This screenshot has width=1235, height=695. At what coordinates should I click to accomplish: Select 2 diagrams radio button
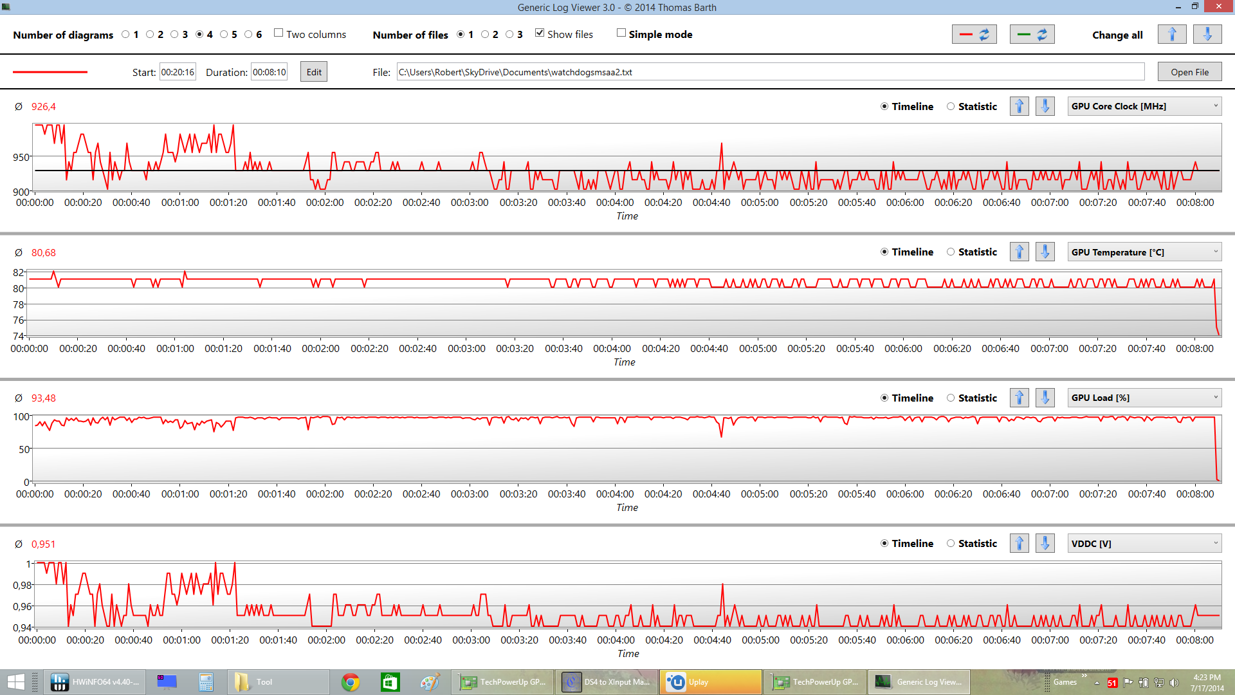(150, 34)
